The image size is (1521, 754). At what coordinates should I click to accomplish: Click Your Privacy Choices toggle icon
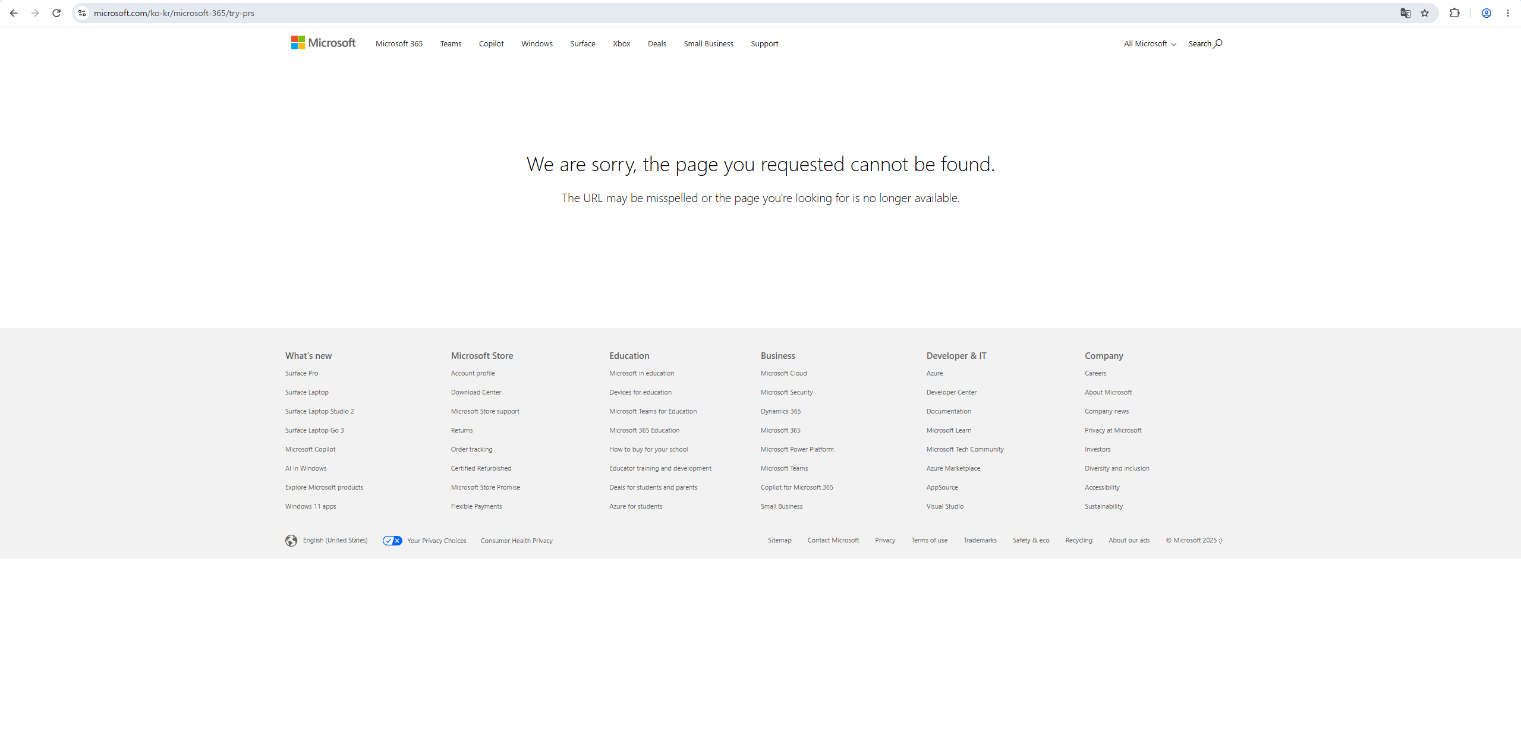392,540
